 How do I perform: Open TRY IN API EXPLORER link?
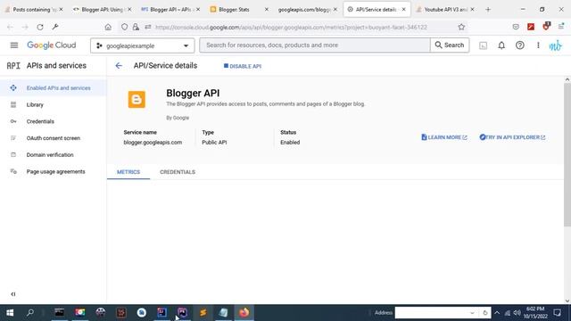[512, 137]
